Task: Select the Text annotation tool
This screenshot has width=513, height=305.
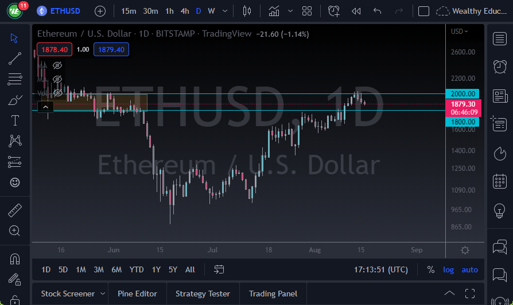Action: tap(15, 120)
